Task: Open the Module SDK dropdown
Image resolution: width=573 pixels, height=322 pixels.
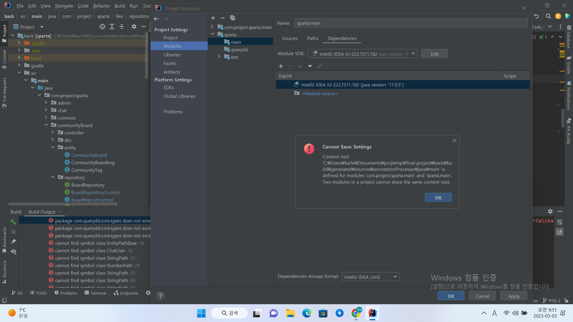Action: pyautogui.click(x=363, y=54)
